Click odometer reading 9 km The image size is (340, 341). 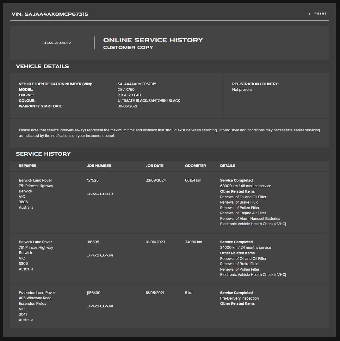[189, 293]
